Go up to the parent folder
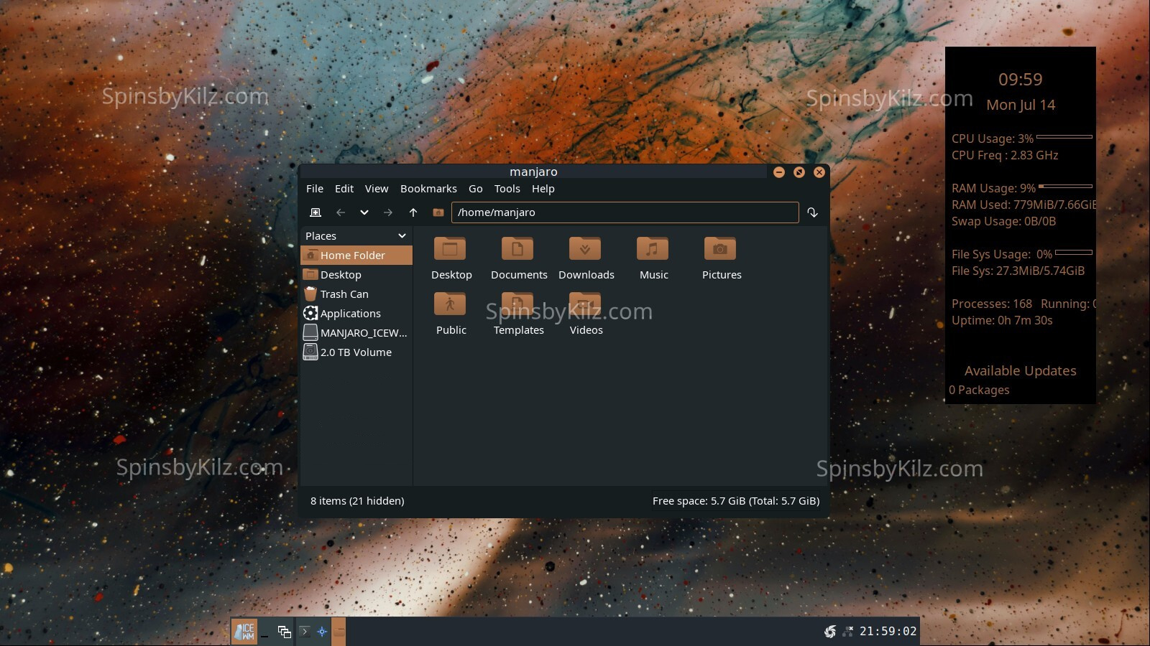The height and width of the screenshot is (646, 1150). 413,212
